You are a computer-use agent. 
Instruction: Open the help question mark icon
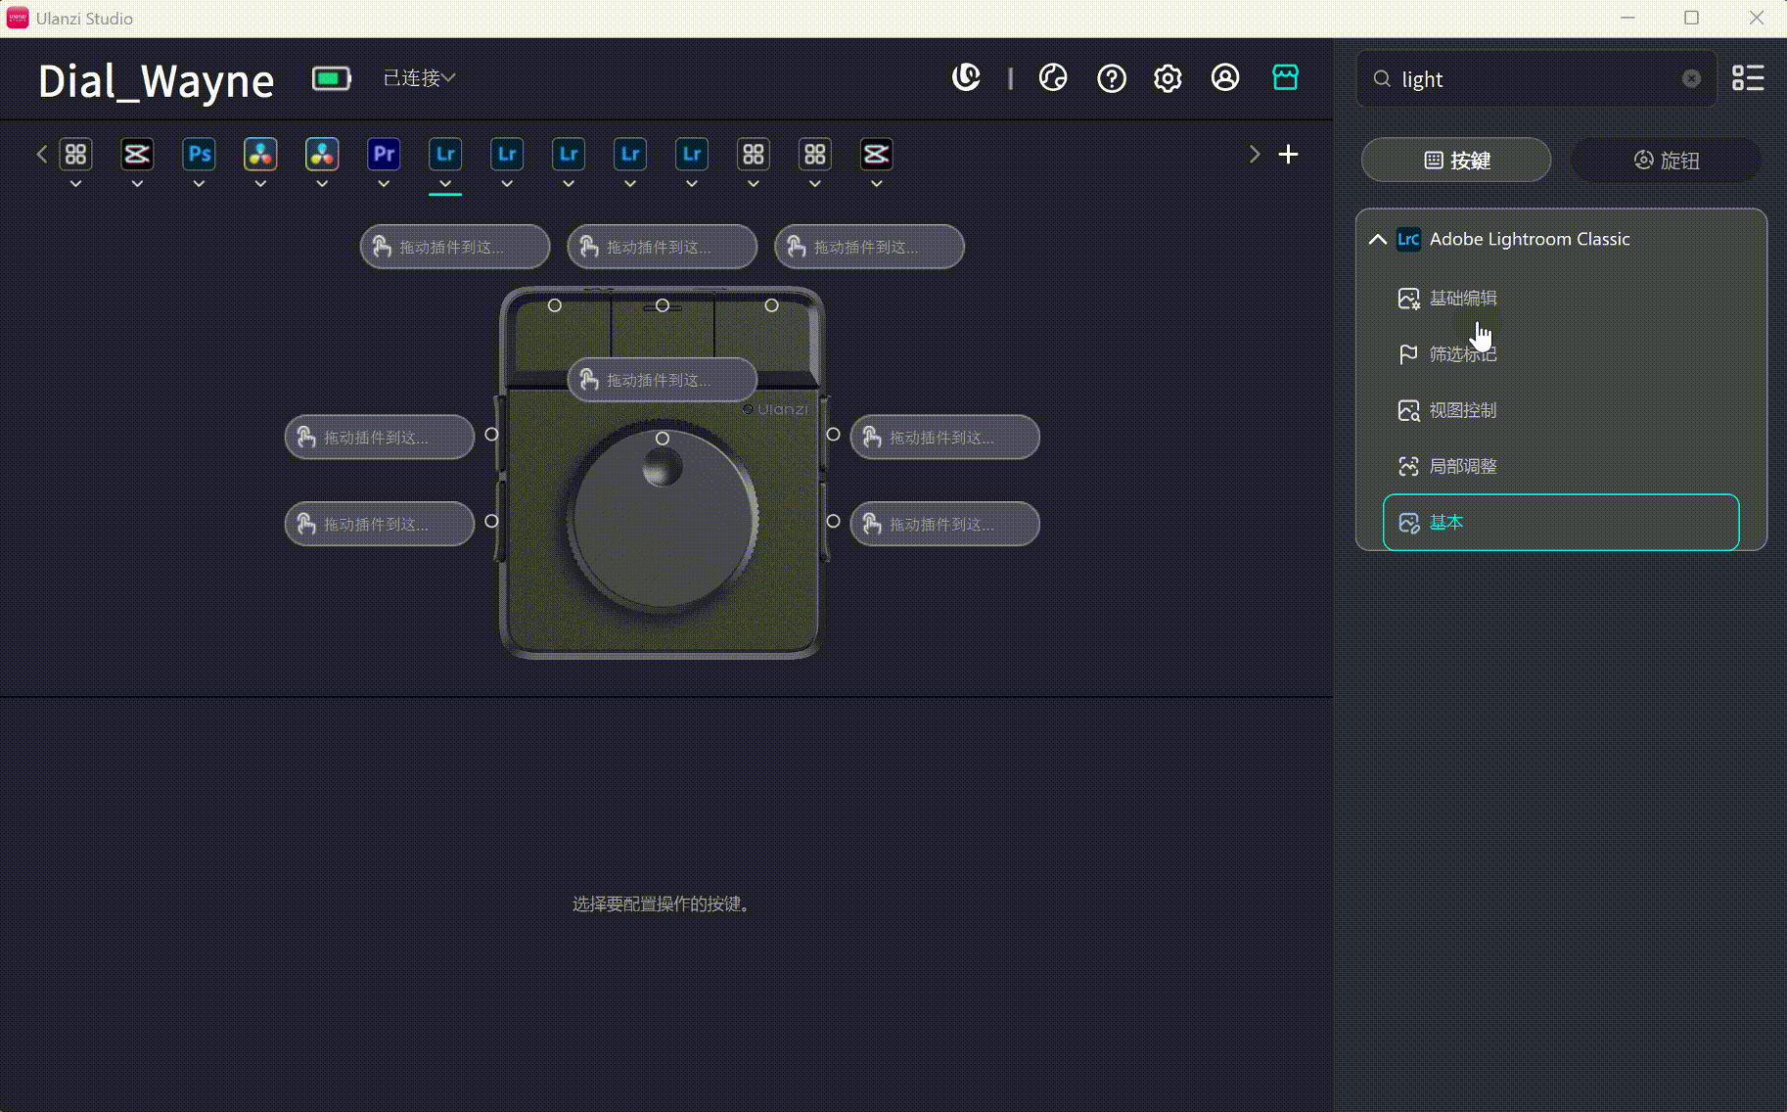coord(1111,78)
